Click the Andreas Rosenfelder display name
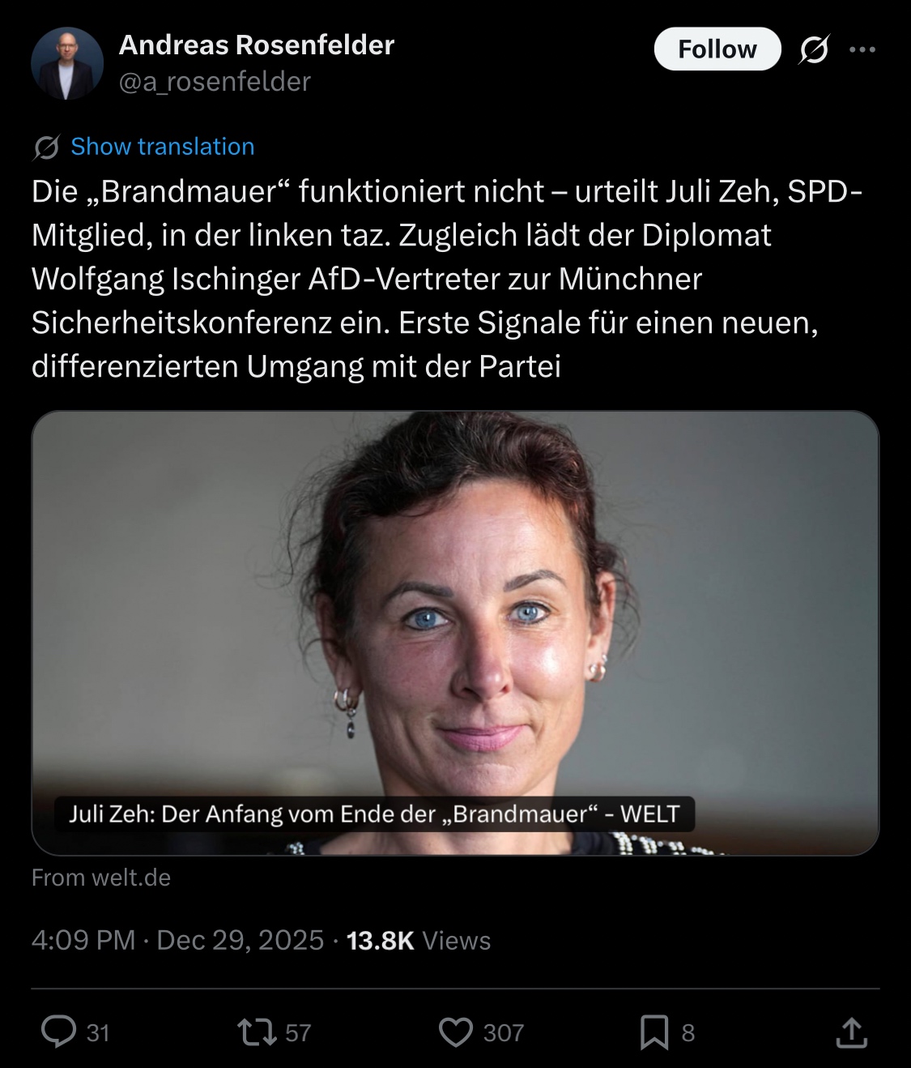Viewport: 911px width, 1068px height. pyautogui.click(x=257, y=45)
